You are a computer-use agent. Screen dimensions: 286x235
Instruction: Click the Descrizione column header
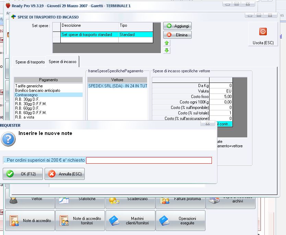coord(90,27)
